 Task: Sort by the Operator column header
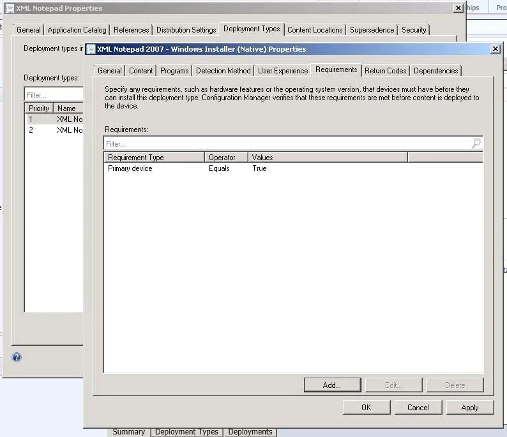click(x=226, y=158)
